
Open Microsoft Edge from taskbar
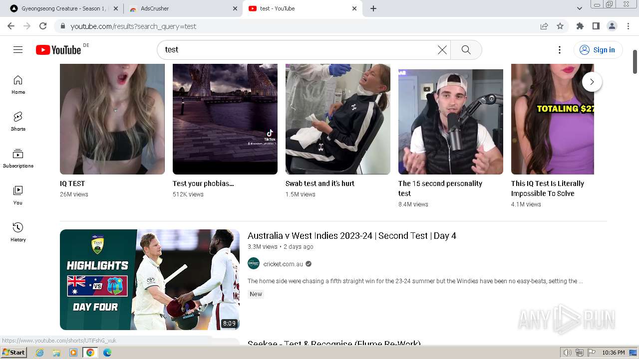tap(107, 353)
